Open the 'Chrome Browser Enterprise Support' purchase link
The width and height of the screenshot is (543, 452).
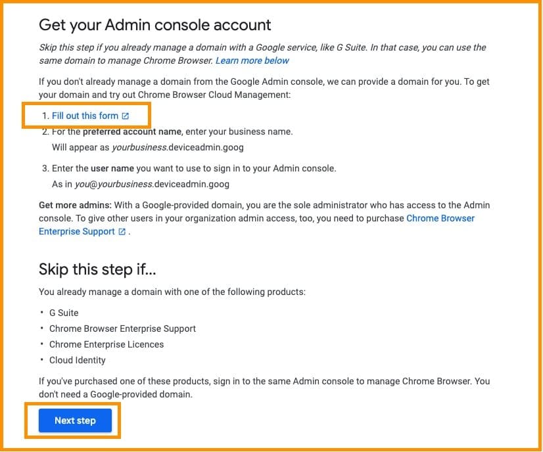440,218
